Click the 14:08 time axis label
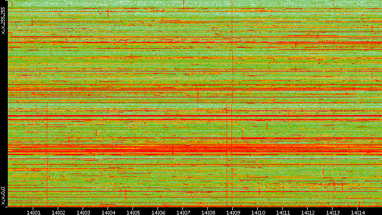This screenshot has width=382, height=215. pos(208,212)
